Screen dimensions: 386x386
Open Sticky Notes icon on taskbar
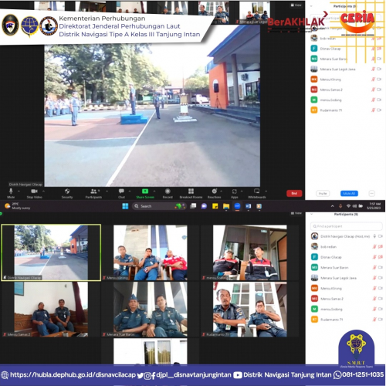215,206
